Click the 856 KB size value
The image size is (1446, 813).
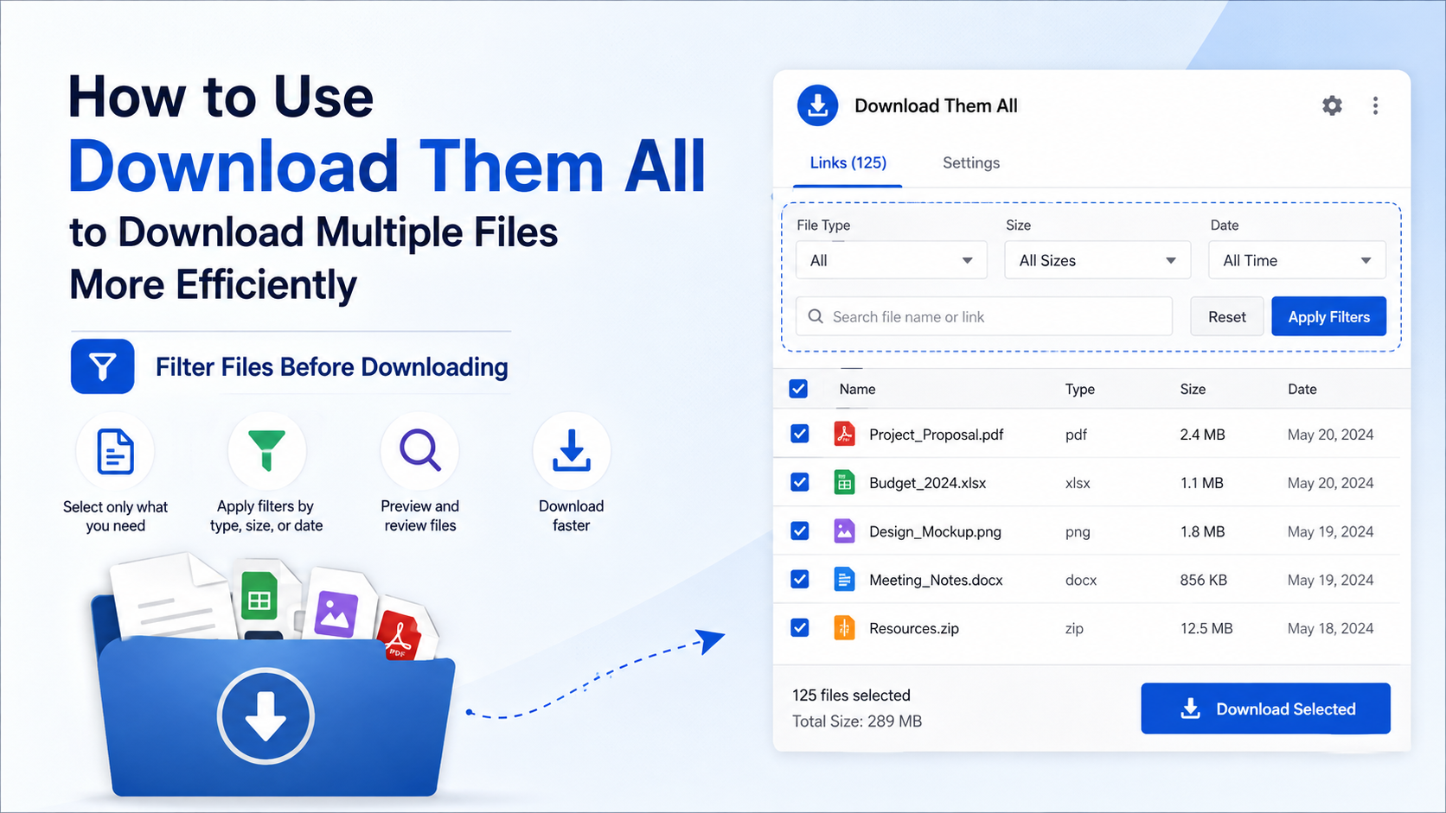pyautogui.click(x=1204, y=579)
